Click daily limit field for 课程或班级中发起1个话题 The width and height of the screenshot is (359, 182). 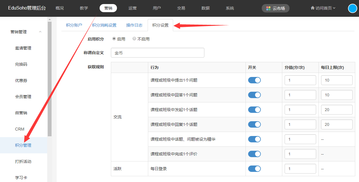click(337, 110)
